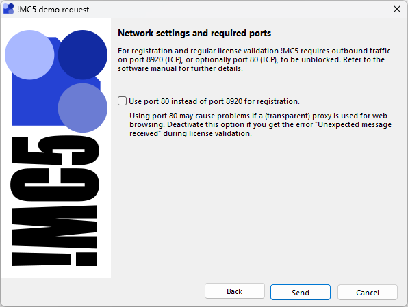The width and height of the screenshot is (408, 307).
Task: Go back with the Back button
Action: click(235, 291)
